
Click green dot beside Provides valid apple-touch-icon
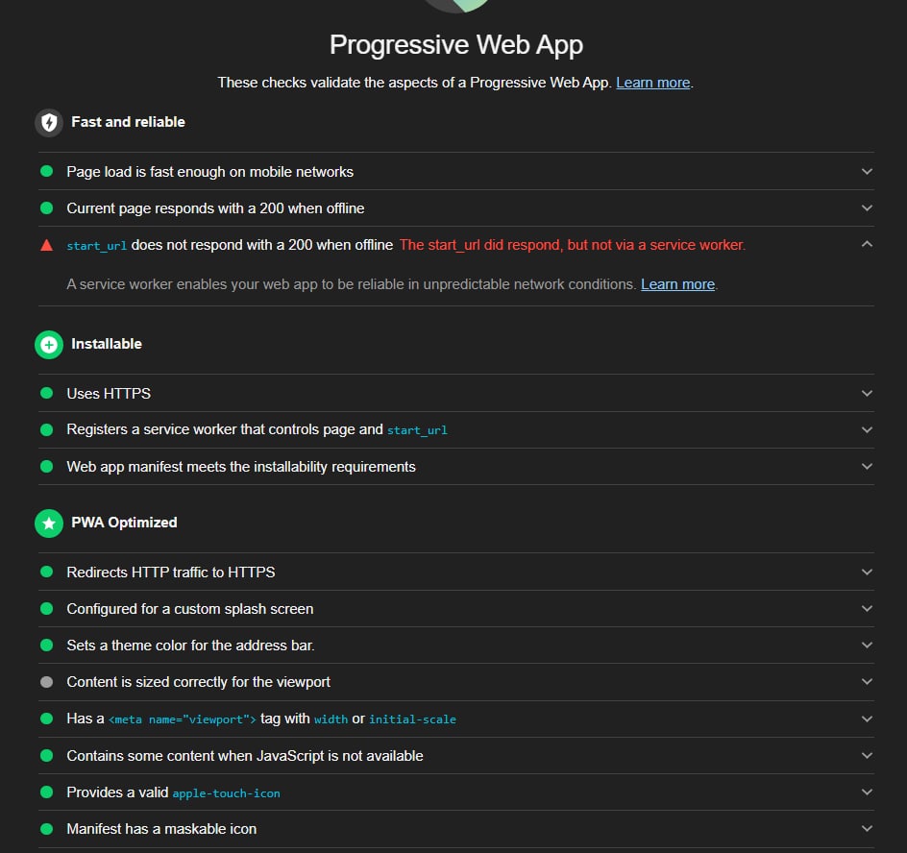[47, 792]
